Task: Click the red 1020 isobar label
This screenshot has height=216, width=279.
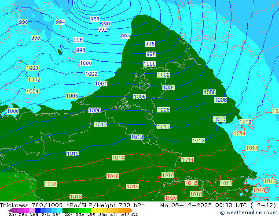Action: [171, 197]
